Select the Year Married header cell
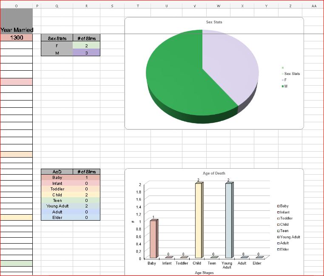Screen dimensions: 324x276 click(17, 30)
